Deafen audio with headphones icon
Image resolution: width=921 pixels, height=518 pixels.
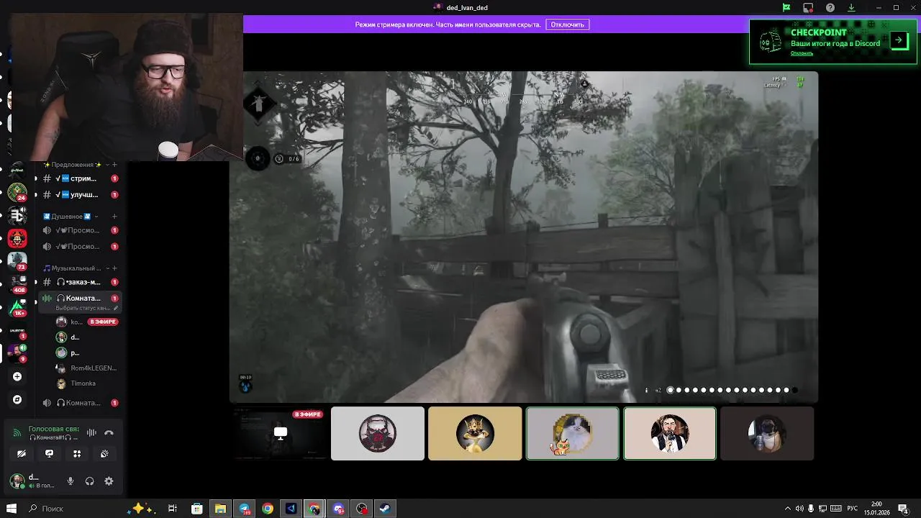tap(89, 481)
